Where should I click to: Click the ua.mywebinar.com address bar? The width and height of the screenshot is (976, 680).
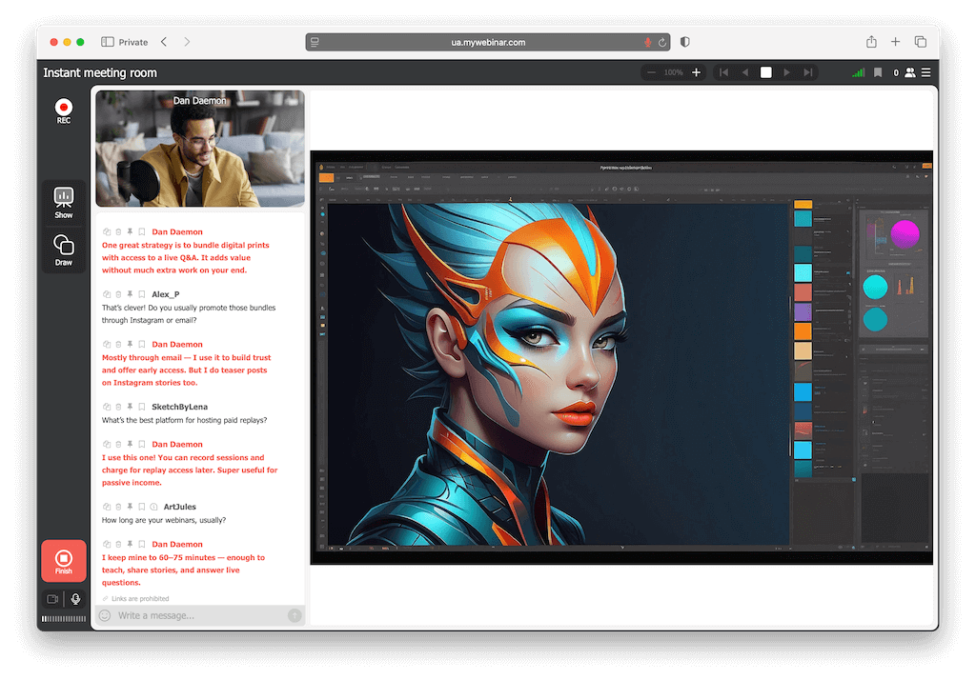coord(487,42)
